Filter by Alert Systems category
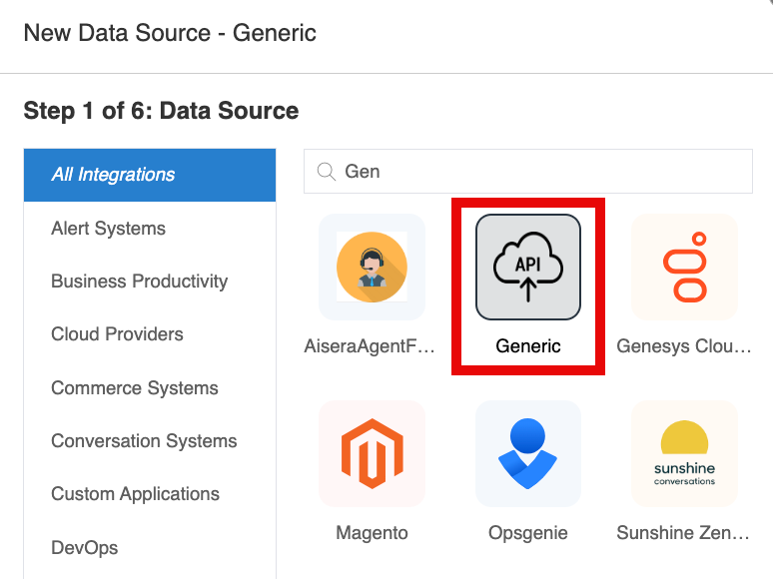773x579 pixels. click(150, 229)
